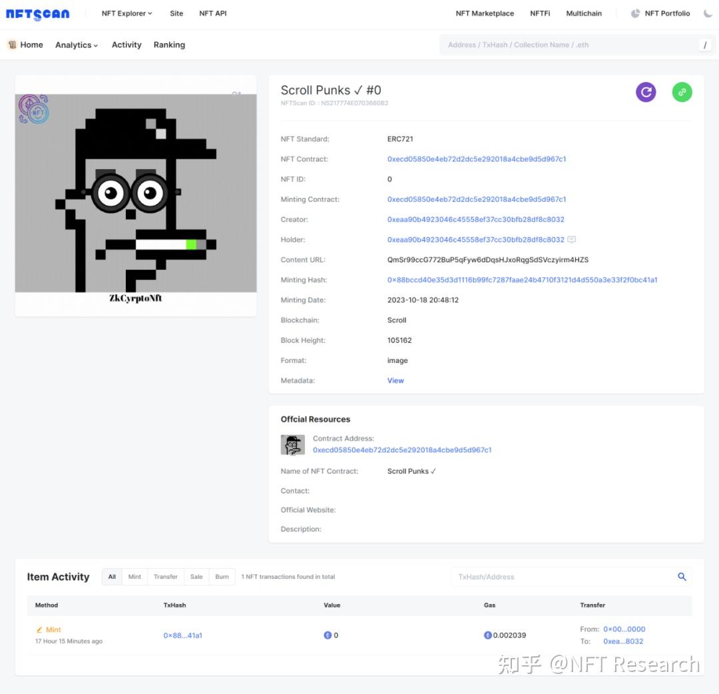Open the green external link icon
The image size is (719, 694).
pyautogui.click(x=682, y=92)
